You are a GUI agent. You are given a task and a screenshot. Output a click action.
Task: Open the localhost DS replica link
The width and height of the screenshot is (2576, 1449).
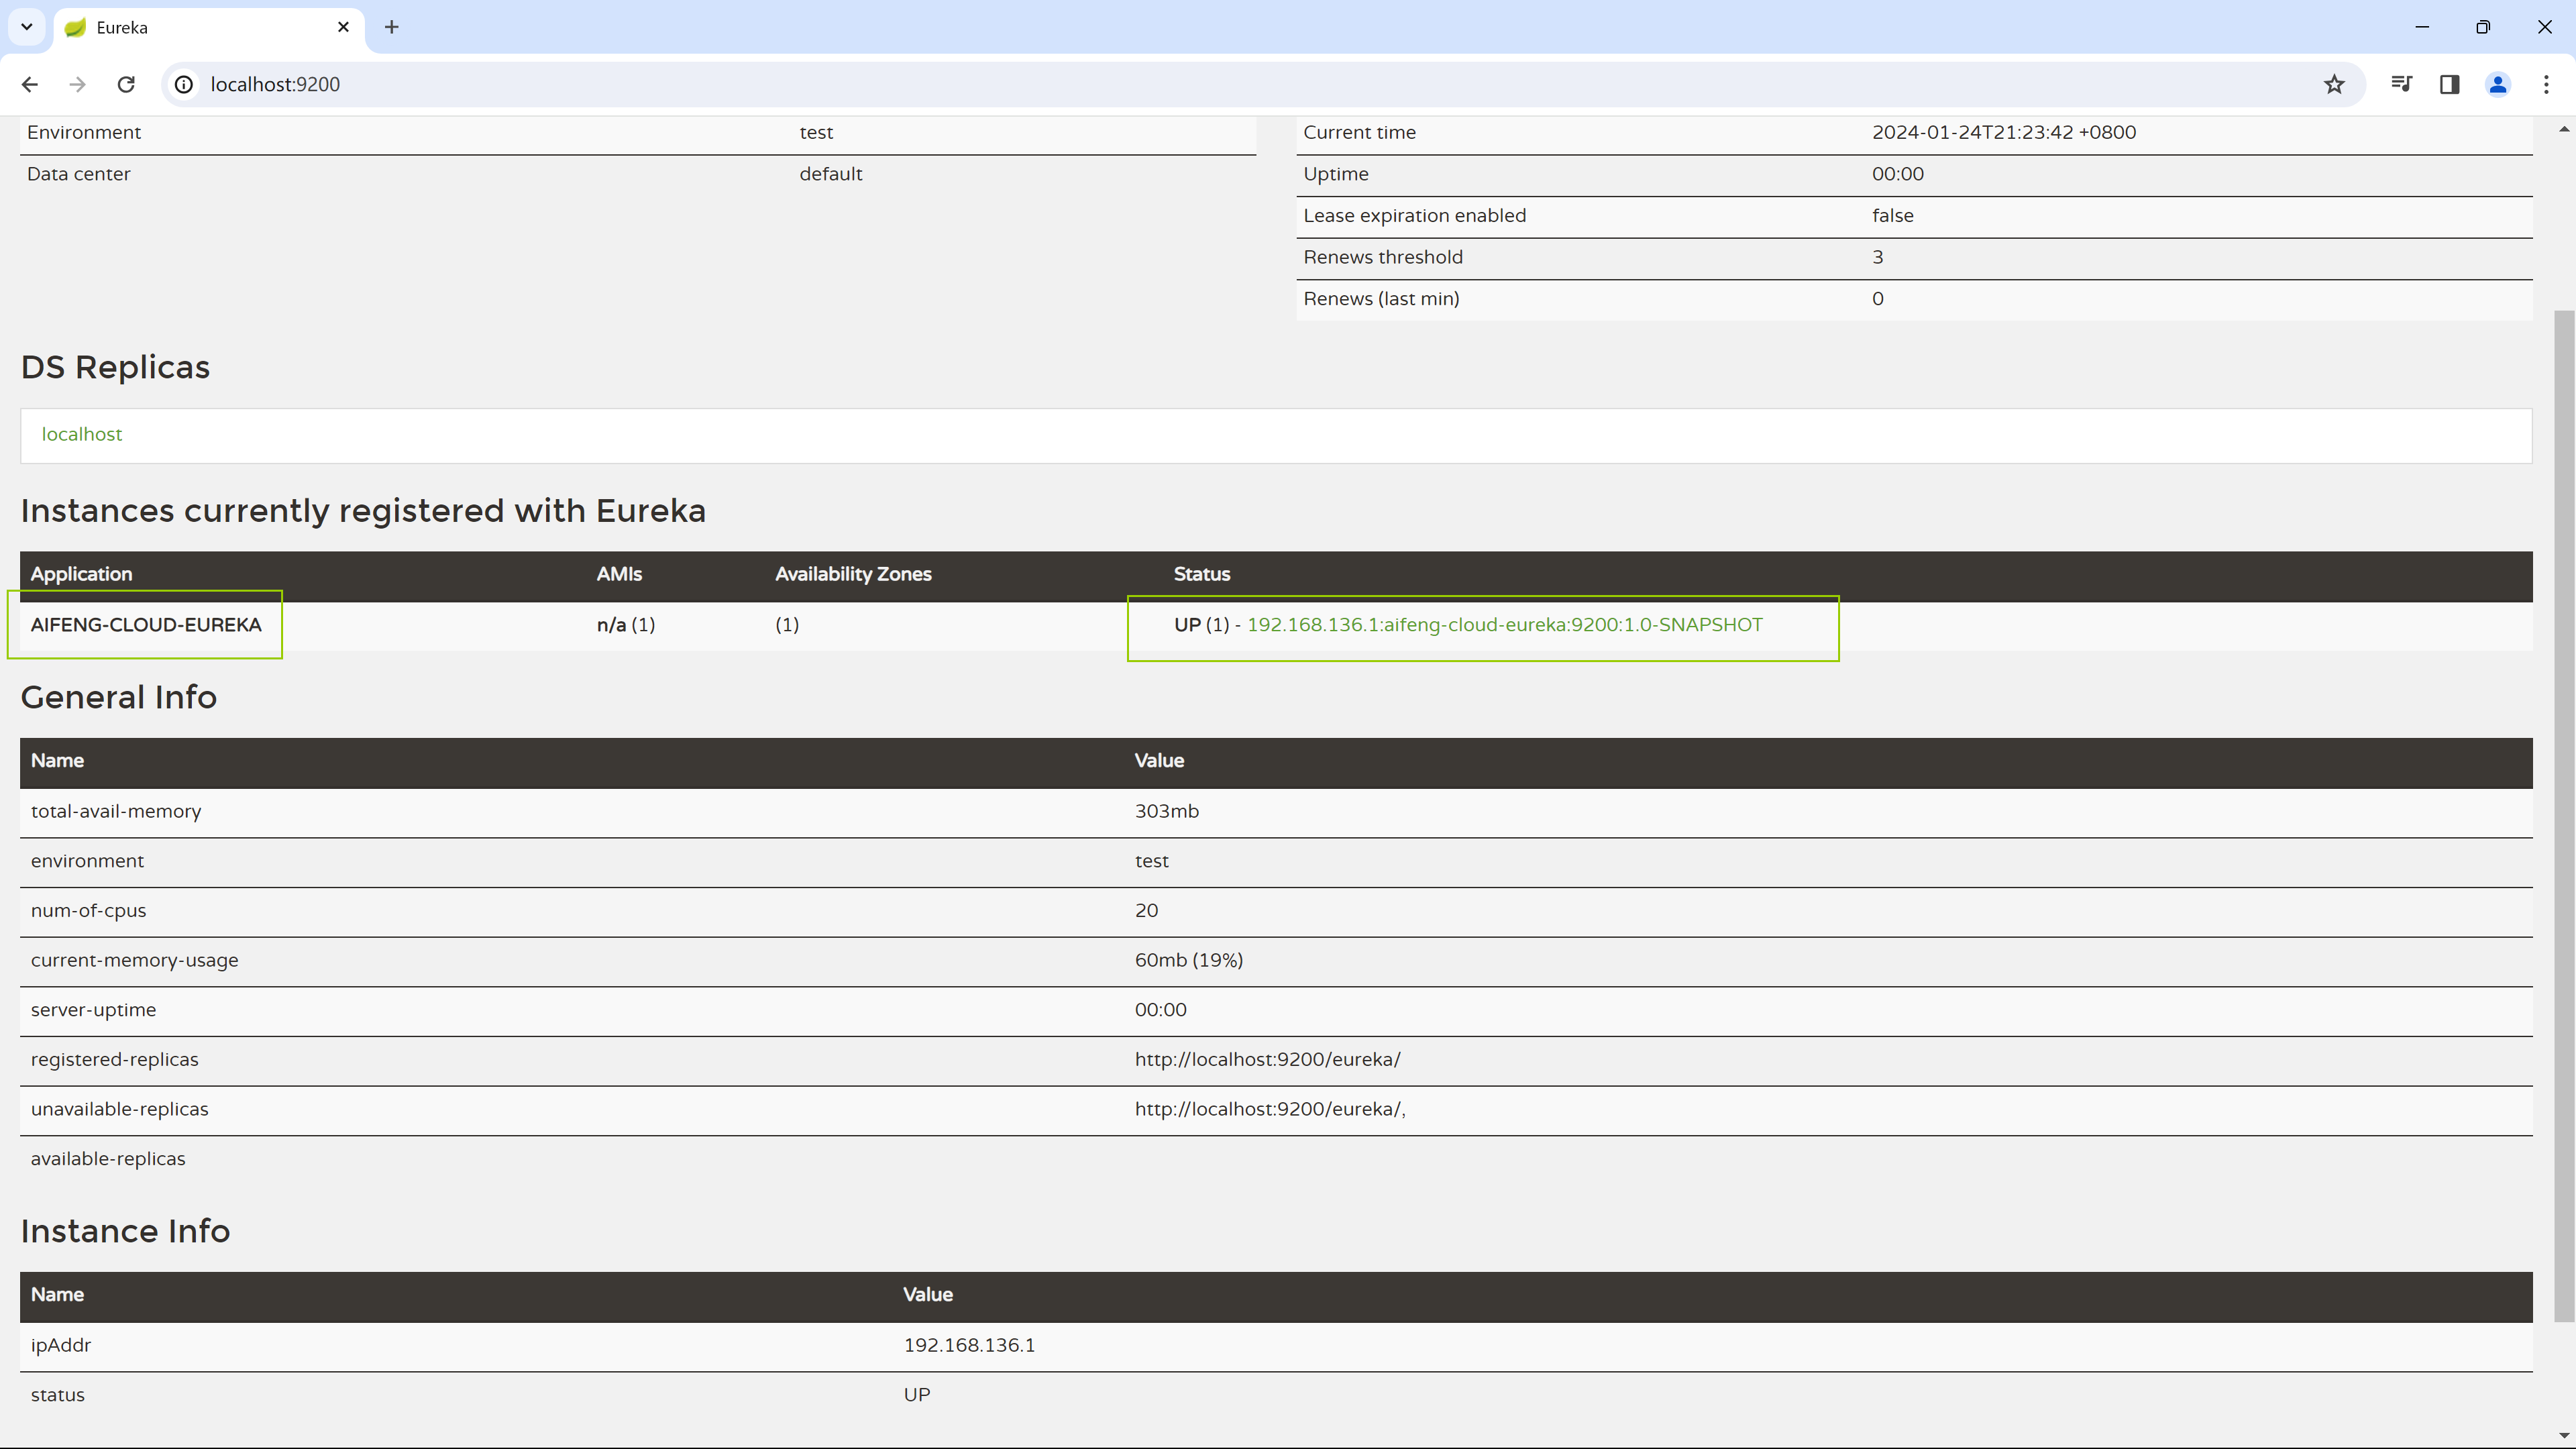click(x=82, y=434)
